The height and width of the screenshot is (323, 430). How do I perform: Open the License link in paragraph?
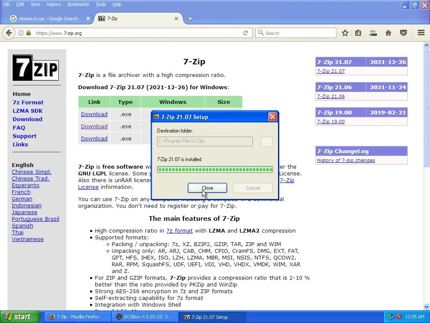(x=88, y=187)
